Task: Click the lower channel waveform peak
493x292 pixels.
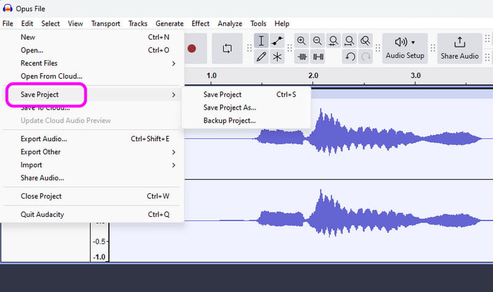Action: 320,192
